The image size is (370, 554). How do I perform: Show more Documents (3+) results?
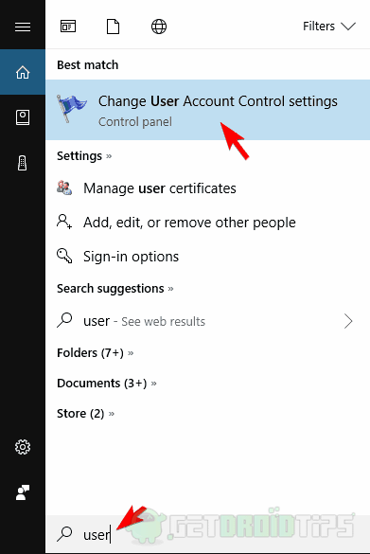pyautogui.click(x=107, y=384)
